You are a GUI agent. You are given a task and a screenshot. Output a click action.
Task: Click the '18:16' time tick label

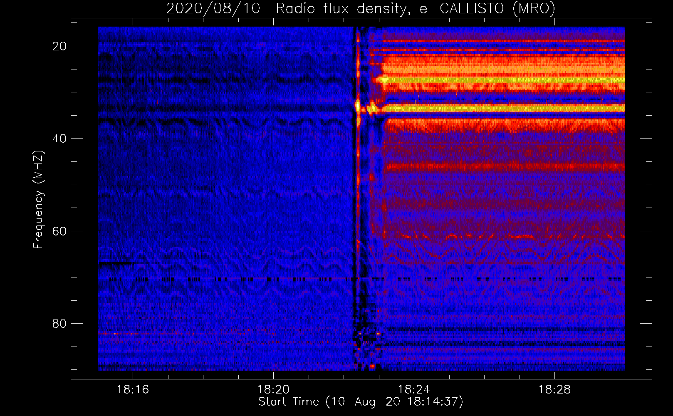[133, 390]
